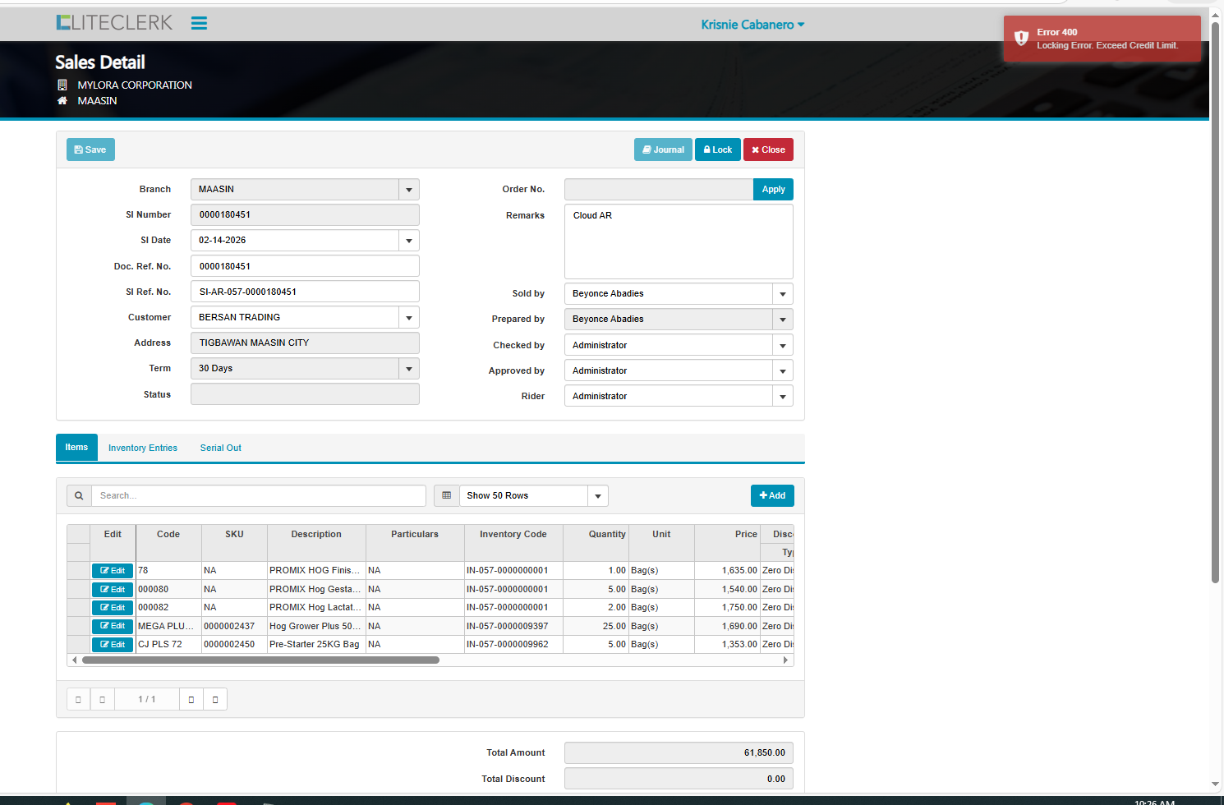Switch to the Inventory Entries tab
The width and height of the screenshot is (1224, 805).
click(143, 448)
